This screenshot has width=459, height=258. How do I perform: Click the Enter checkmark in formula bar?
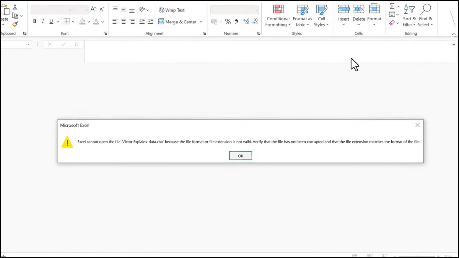63,45
